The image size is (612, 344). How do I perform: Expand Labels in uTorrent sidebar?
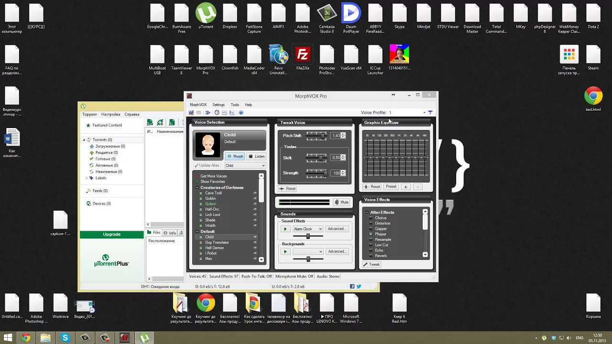click(87, 178)
